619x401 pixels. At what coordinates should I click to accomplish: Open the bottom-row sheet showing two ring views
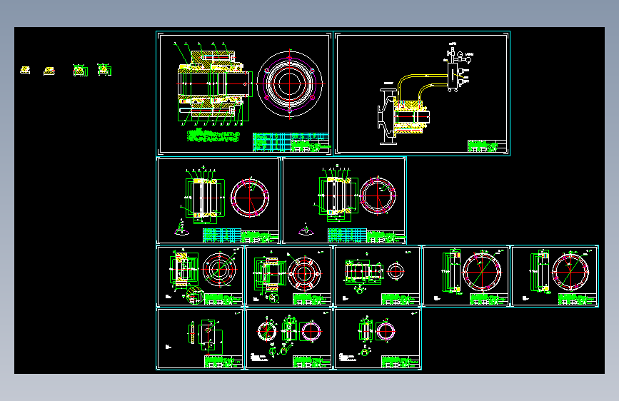[288, 339]
